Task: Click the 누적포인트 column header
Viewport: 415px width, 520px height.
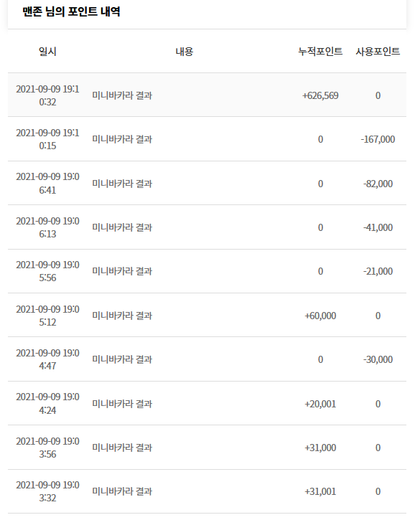Action: 320,52
